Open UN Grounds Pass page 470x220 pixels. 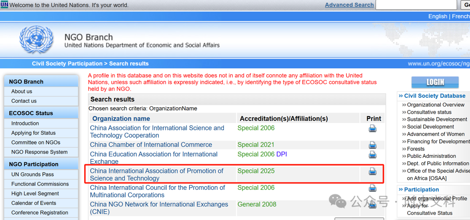[x=33, y=175]
